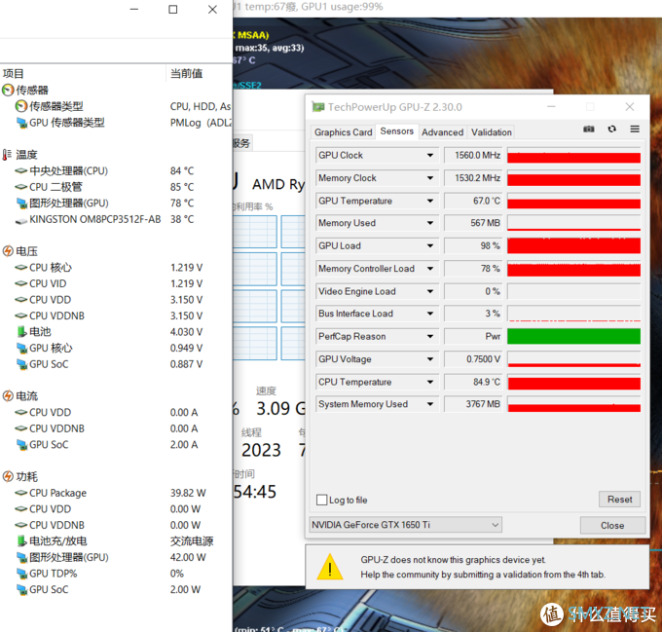The height and width of the screenshot is (632, 662).
Task: Click the GPU 核心 voltage row icon
Action: pos(22,349)
